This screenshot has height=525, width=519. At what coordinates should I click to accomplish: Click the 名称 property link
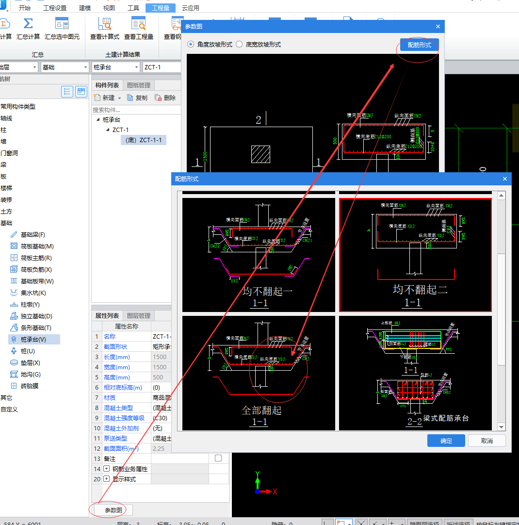click(110, 337)
